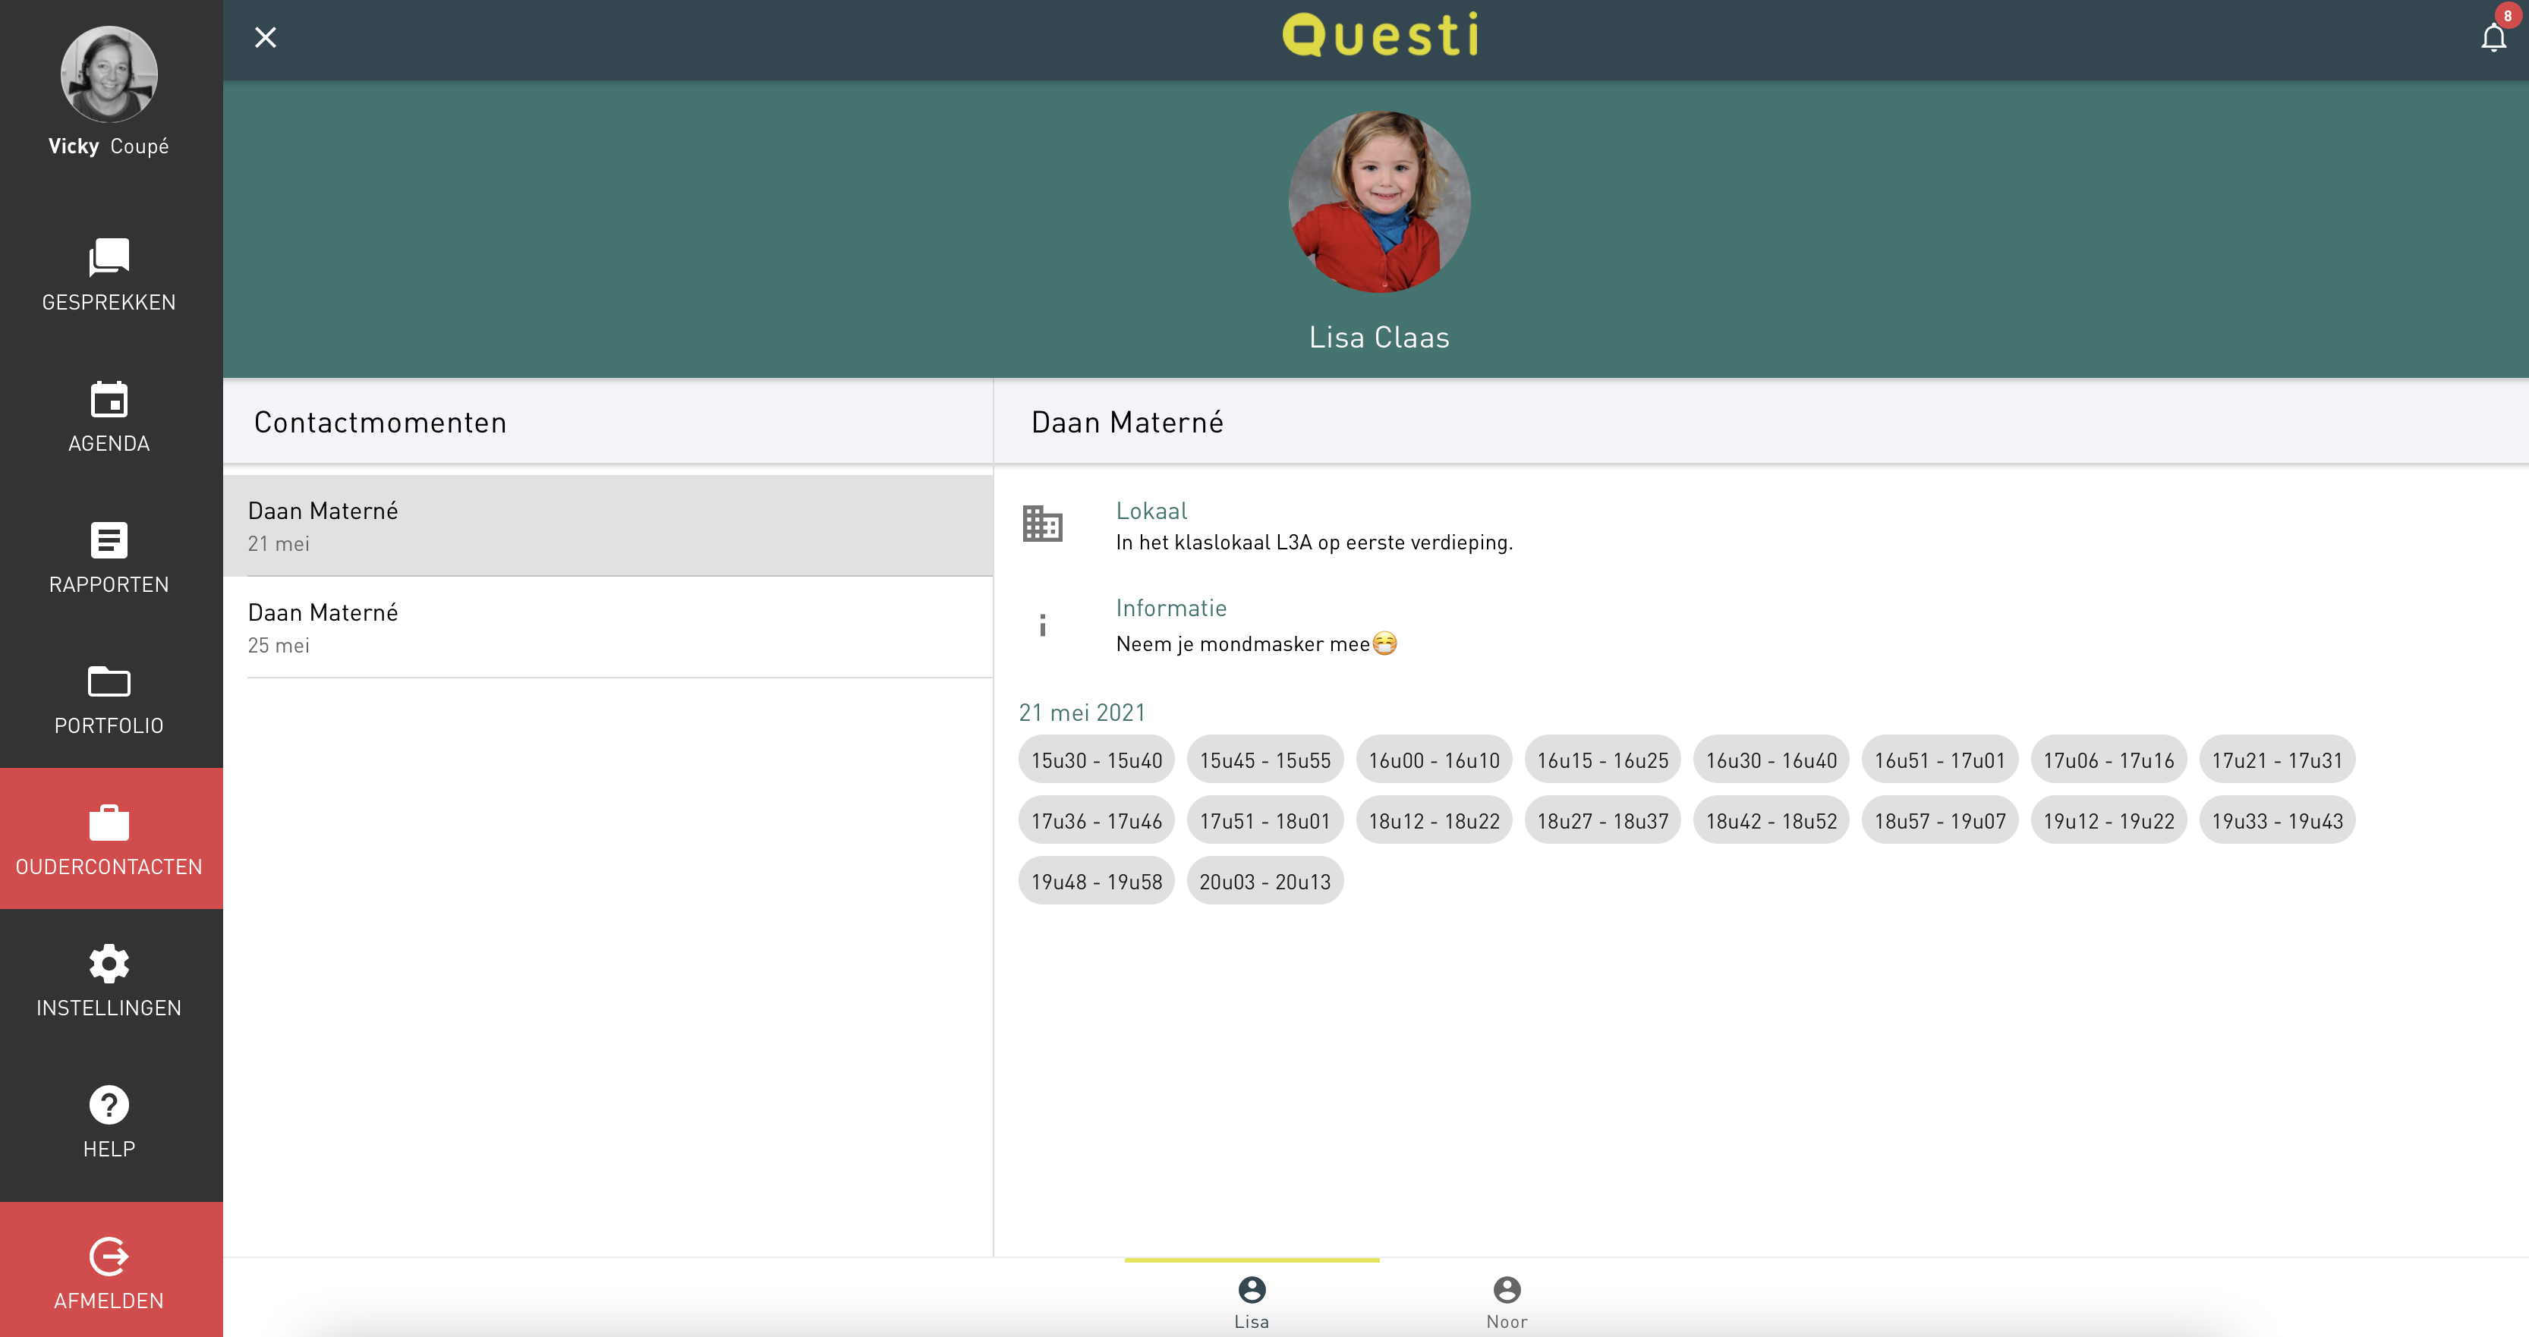Pick the 17u21 - 17u31 slot
Image resolution: width=2529 pixels, height=1337 pixels.
click(x=2278, y=760)
